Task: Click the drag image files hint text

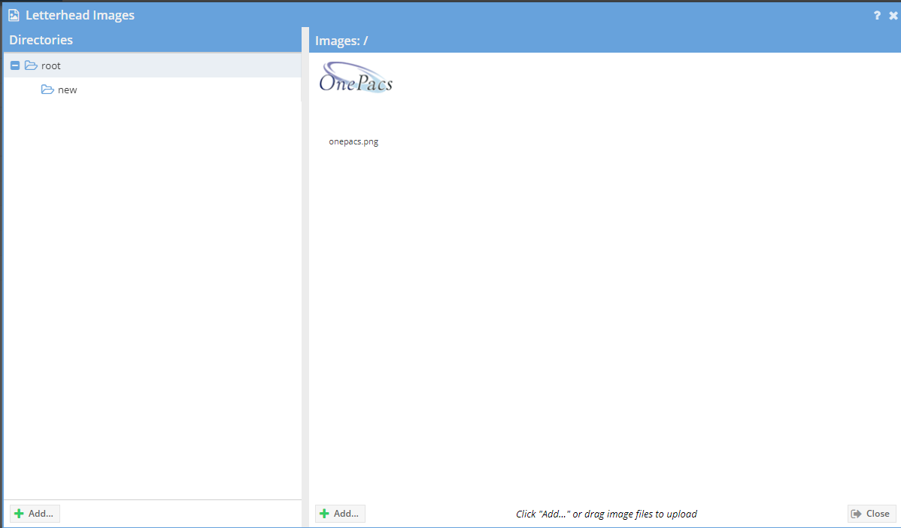Action: coord(606,514)
